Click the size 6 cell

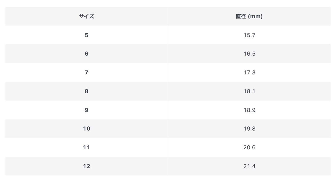click(x=86, y=54)
